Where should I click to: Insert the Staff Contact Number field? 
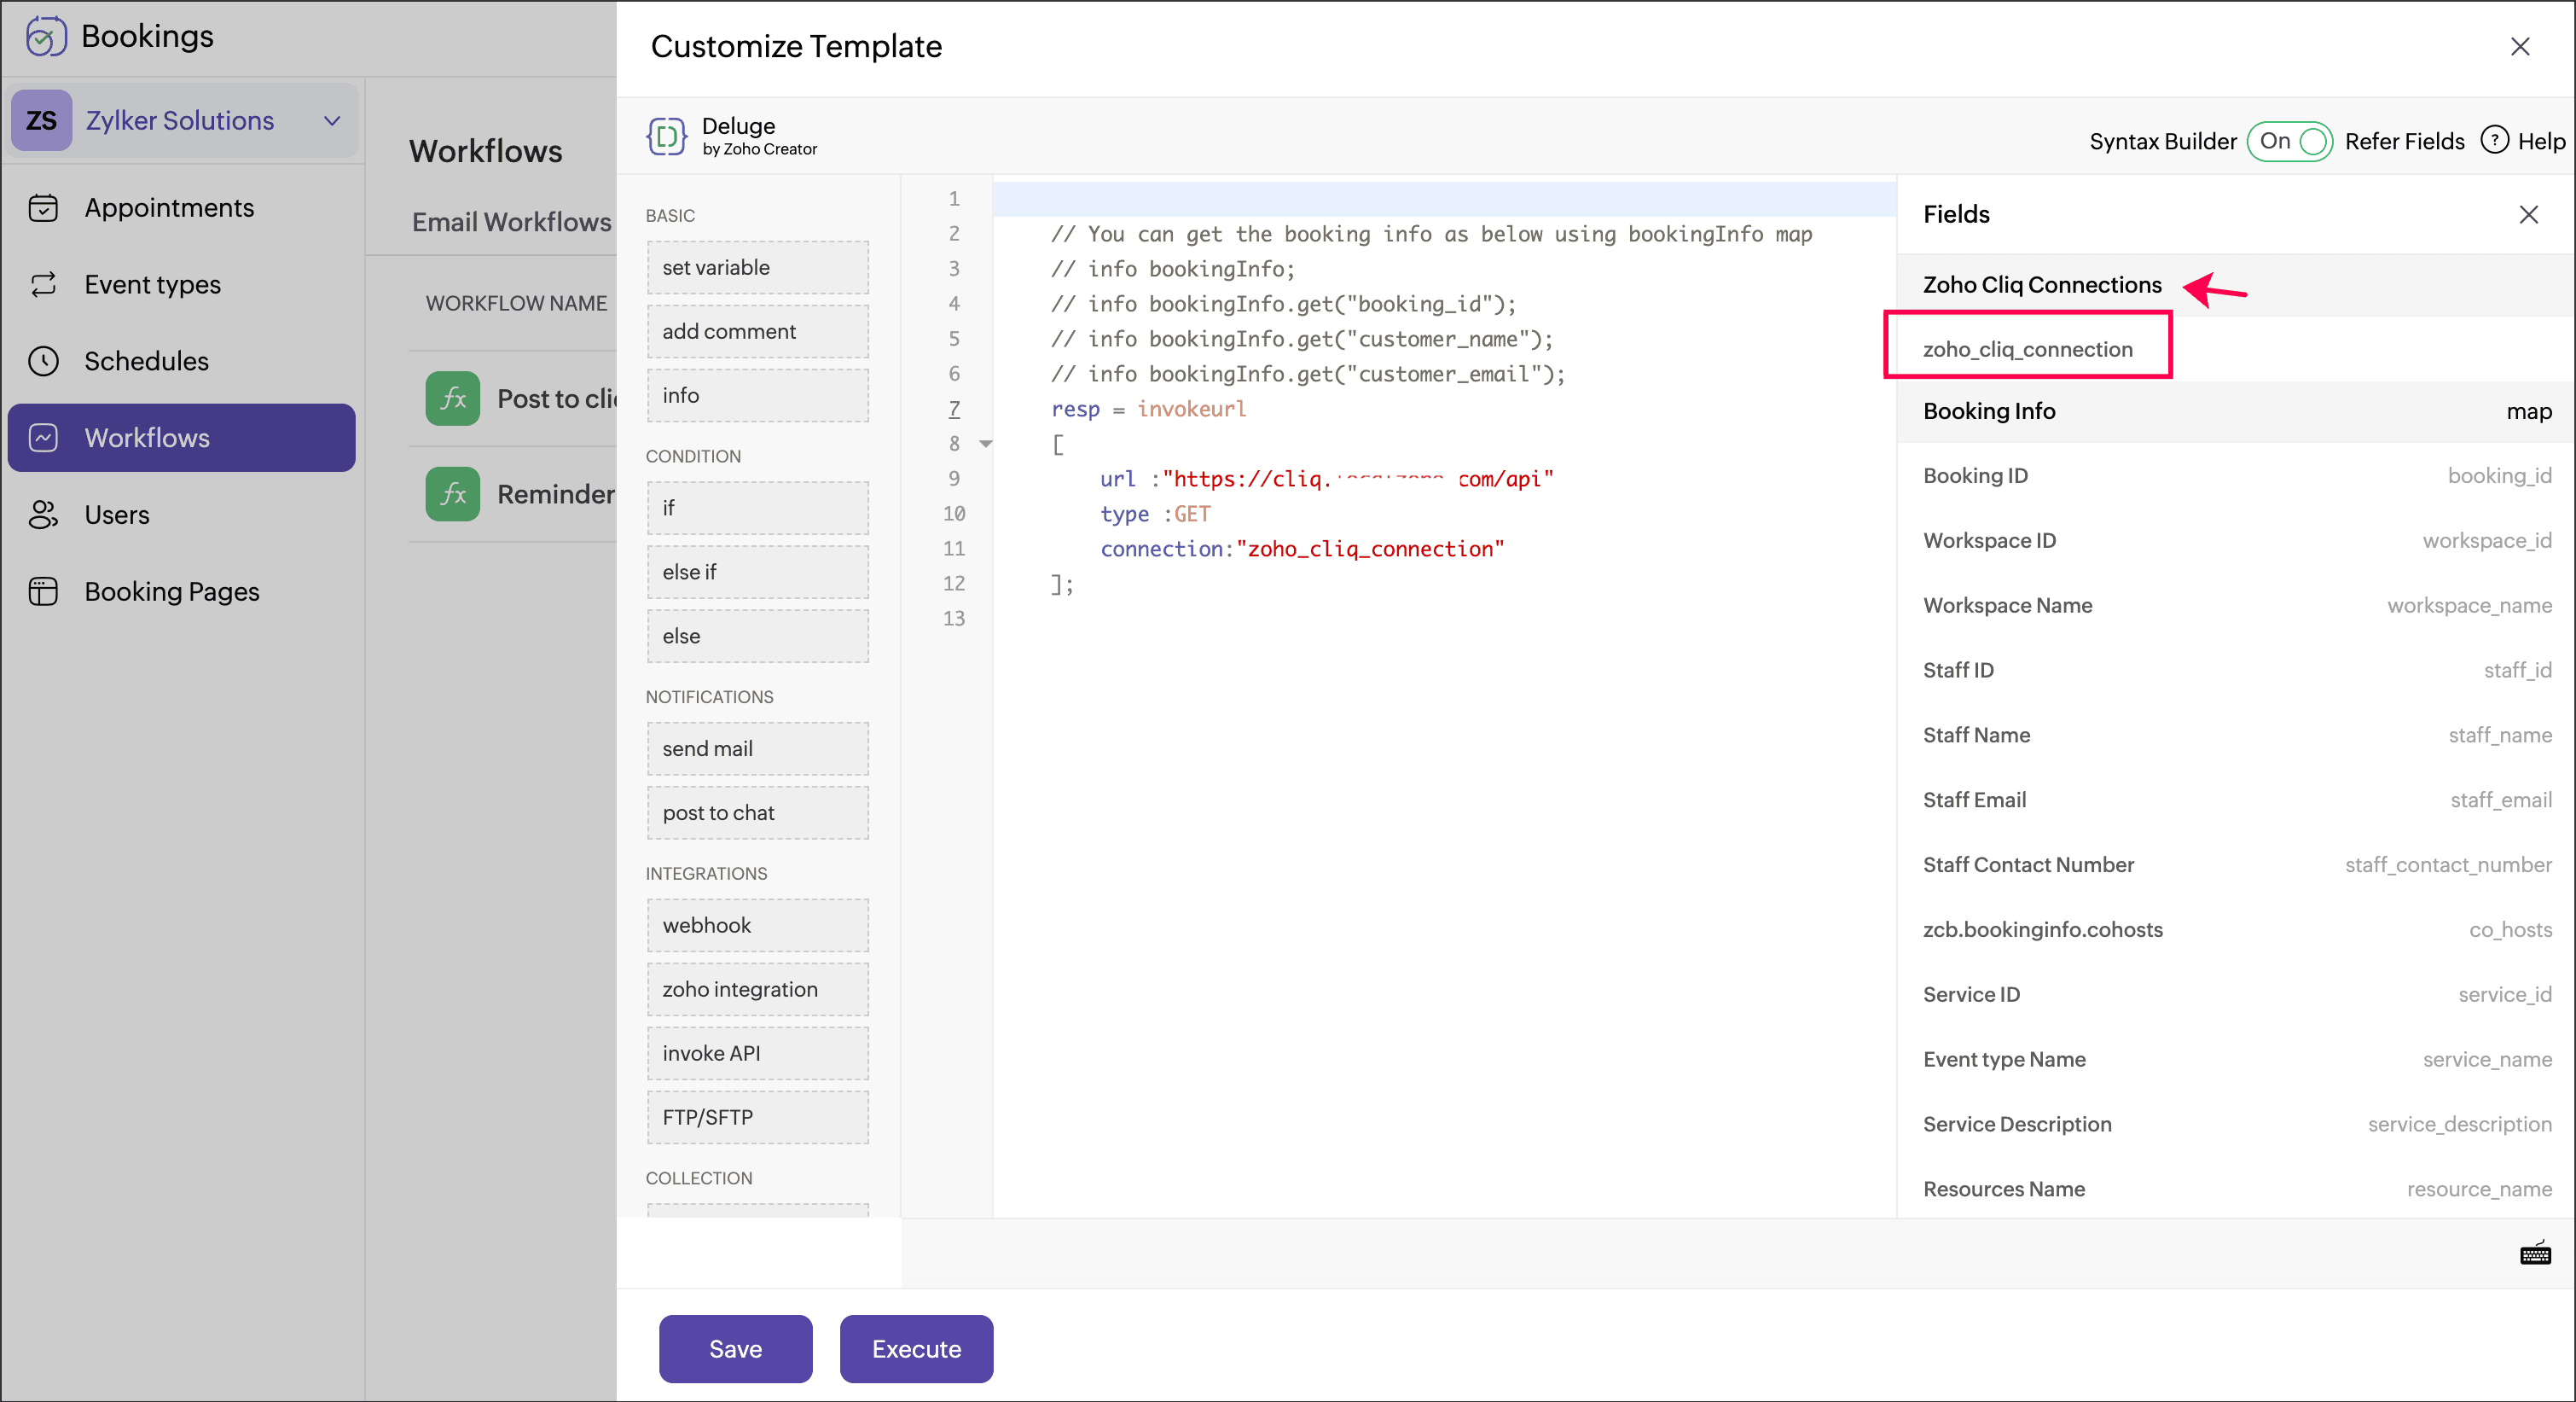pyautogui.click(x=2236, y=865)
